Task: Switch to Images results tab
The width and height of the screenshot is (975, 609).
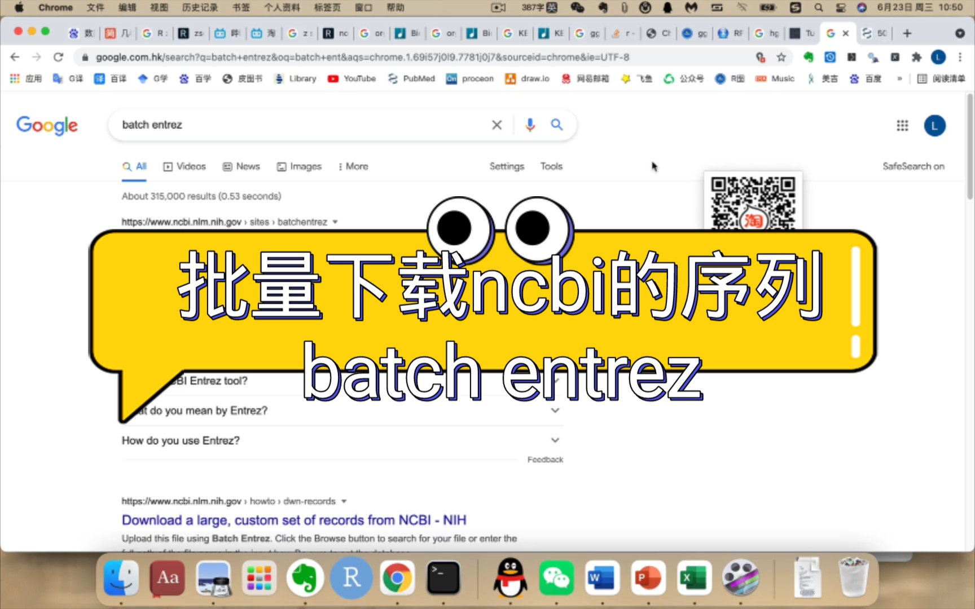Action: (299, 166)
